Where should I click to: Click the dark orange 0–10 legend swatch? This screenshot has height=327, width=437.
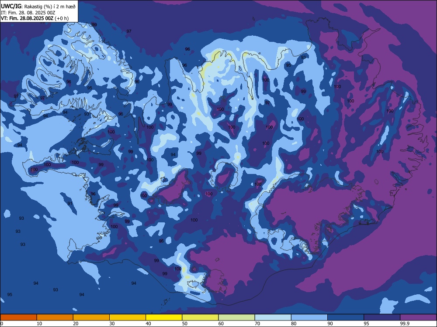[x=18, y=317]
